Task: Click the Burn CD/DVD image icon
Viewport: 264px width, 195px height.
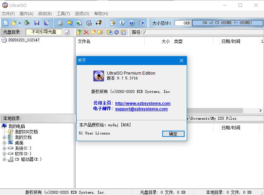Action: pyautogui.click(x=99, y=23)
